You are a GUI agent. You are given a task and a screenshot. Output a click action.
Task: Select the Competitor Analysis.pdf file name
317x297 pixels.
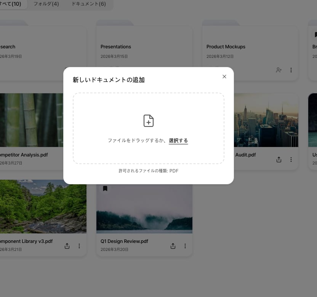coord(24,155)
